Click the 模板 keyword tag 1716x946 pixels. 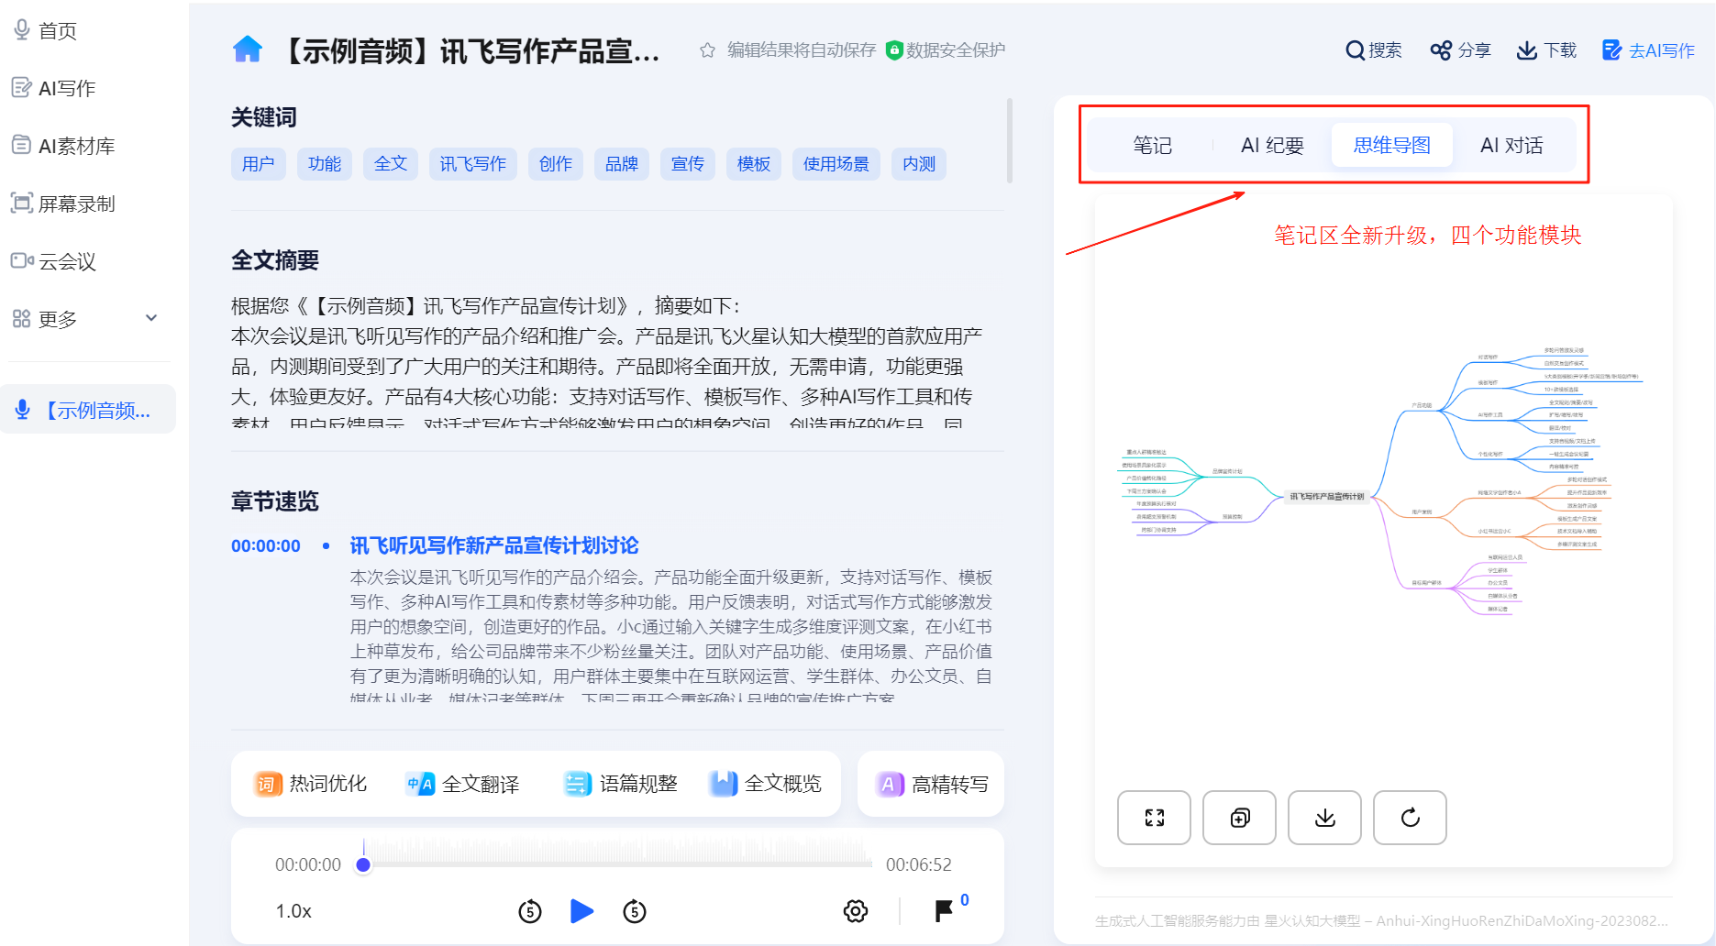click(754, 164)
